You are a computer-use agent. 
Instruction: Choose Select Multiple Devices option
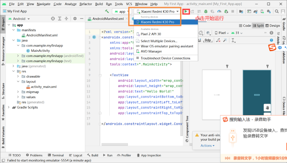tap(166, 41)
